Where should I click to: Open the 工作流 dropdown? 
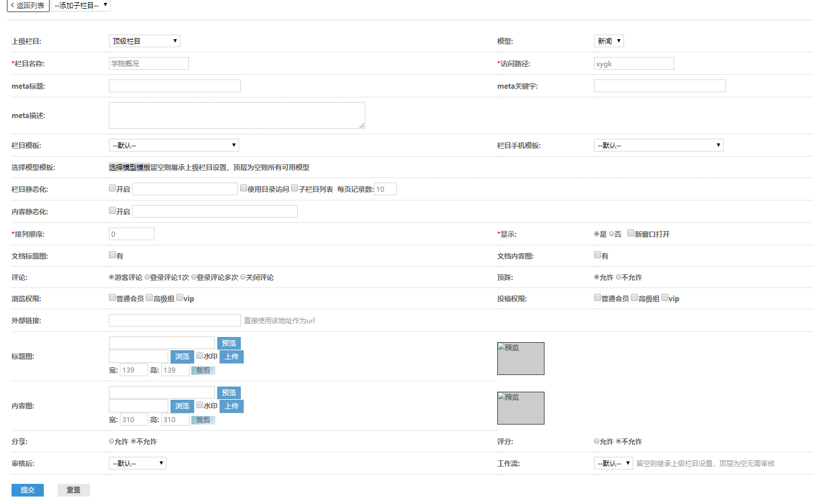(x=613, y=463)
